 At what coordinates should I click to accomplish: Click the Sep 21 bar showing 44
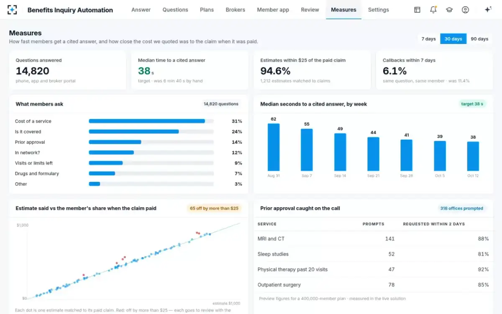[373, 154]
